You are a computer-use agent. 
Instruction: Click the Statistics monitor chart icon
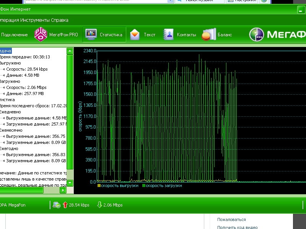click(x=91, y=34)
